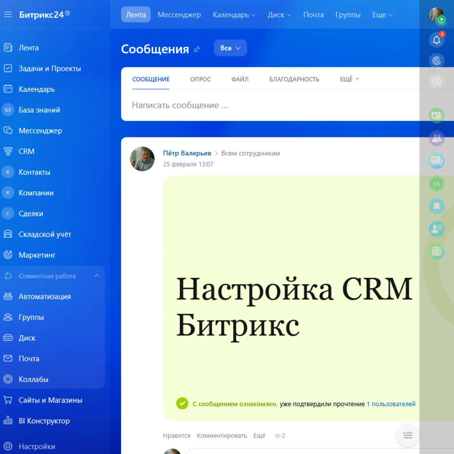Screen dimensions: 454x454
Task: Open the ЕЩЁ dropdown in the message form
Action: click(x=348, y=79)
